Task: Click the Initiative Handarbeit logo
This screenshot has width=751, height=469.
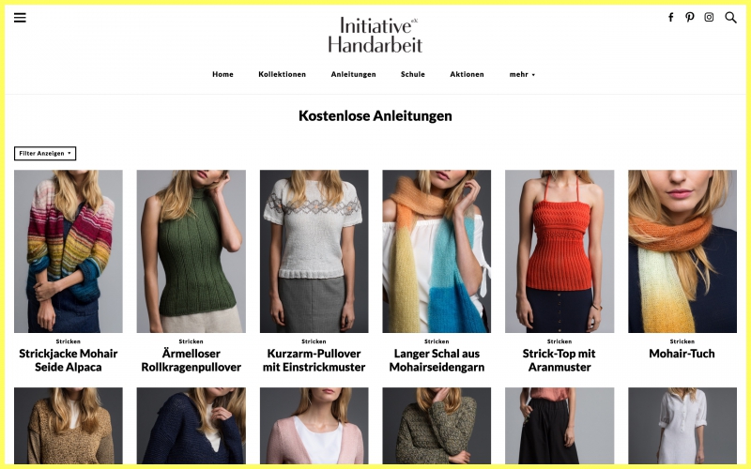Action: (x=375, y=35)
